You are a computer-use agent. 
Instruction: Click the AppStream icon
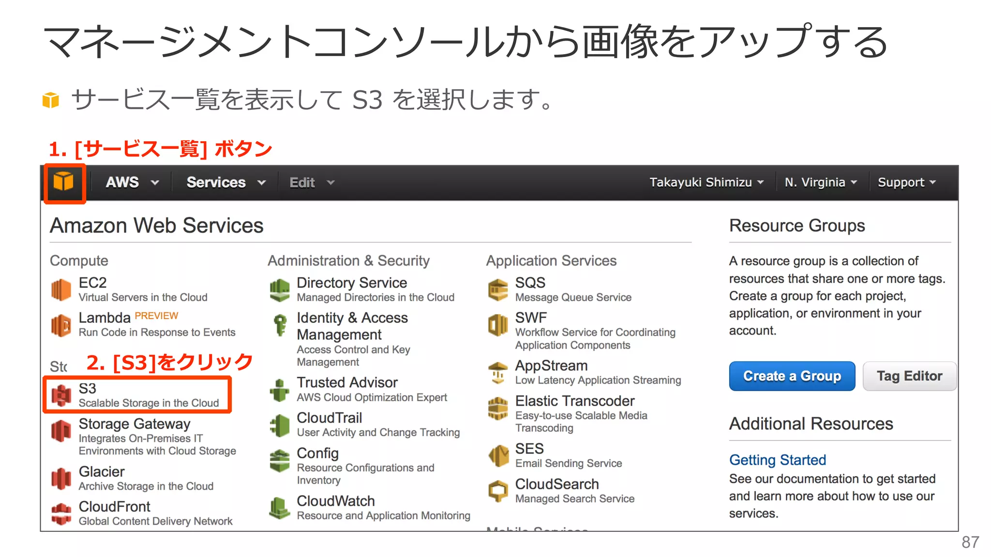coord(498,372)
